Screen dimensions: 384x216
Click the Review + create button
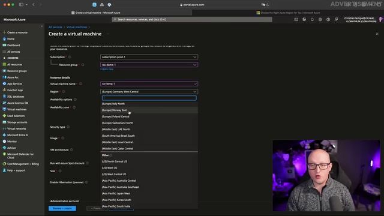tap(62, 208)
